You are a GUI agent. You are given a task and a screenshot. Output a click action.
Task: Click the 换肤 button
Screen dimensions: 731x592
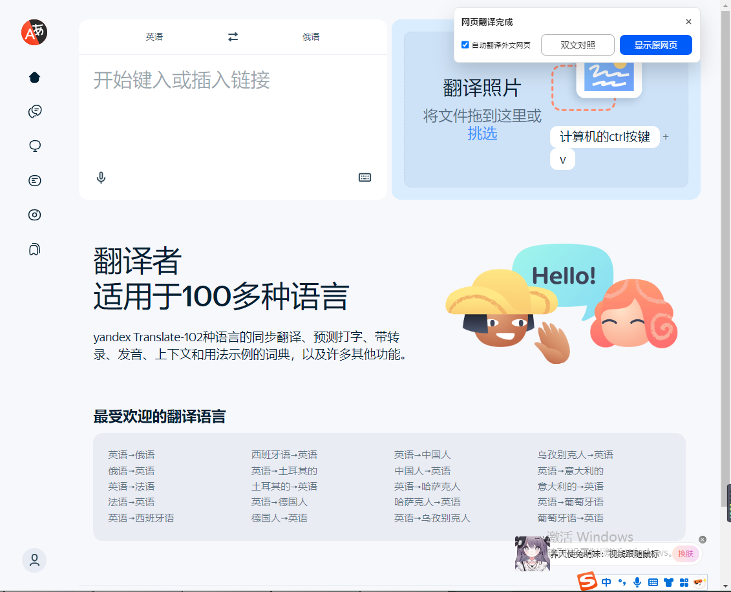[685, 554]
